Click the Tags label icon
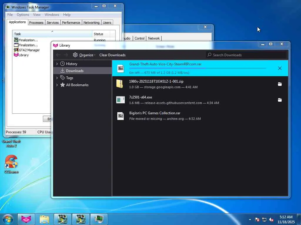This screenshot has width=301, height=225. 62,78
